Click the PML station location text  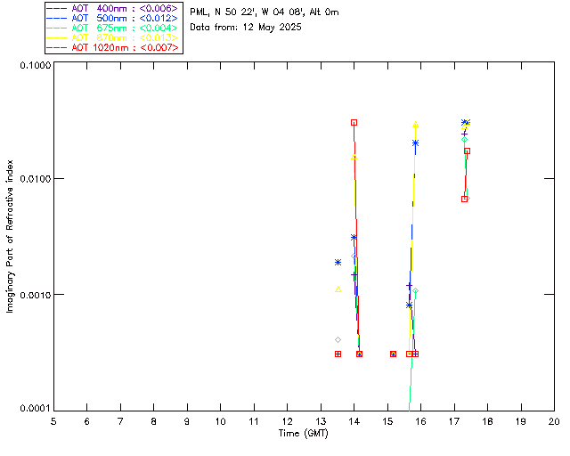[265, 12]
